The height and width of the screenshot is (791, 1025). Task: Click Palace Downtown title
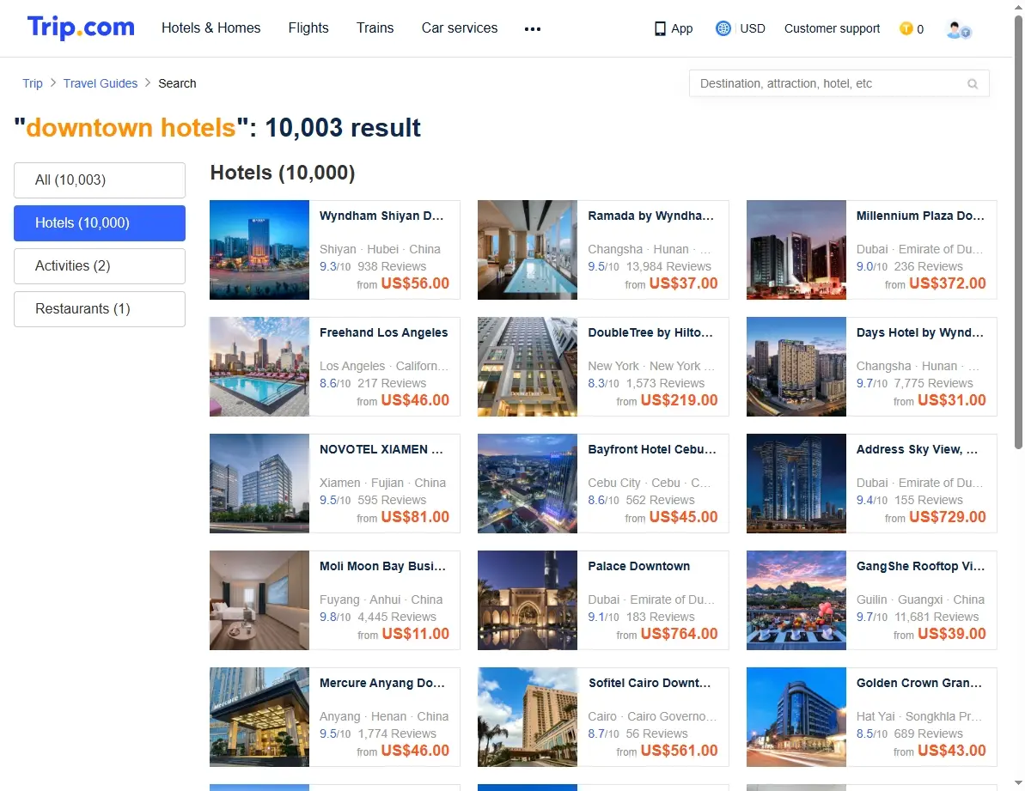pyautogui.click(x=638, y=567)
